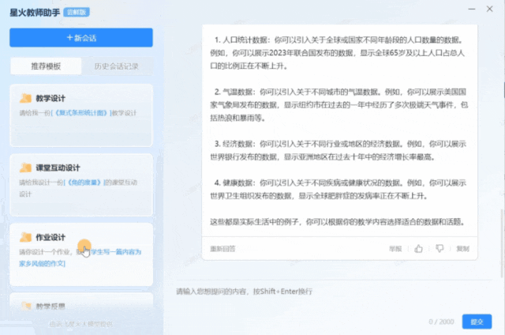This screenshot has height=335, width=505.
Task: Click the 3. 经济数据 paragraph
Action: coord(339,150)
